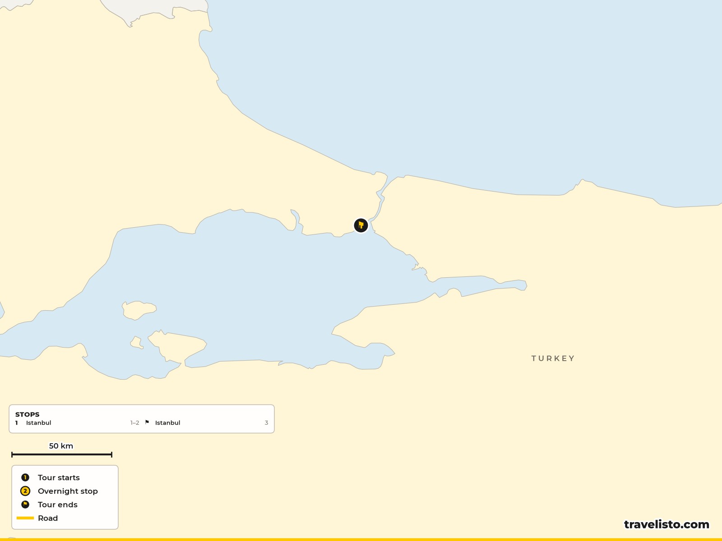Click the TURKEY country label

pos(553,358)
